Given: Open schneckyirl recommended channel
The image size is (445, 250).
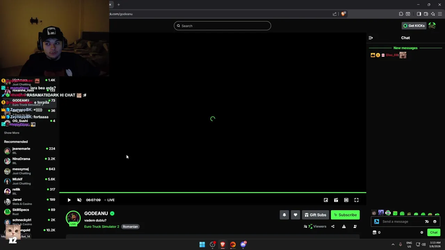Looking at the screenshot, I should point(30,222).
